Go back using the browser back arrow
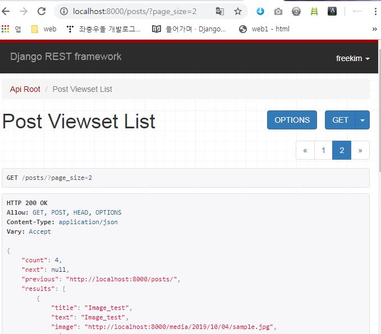Viewport: 381px width, 334px height. point(6,11)
